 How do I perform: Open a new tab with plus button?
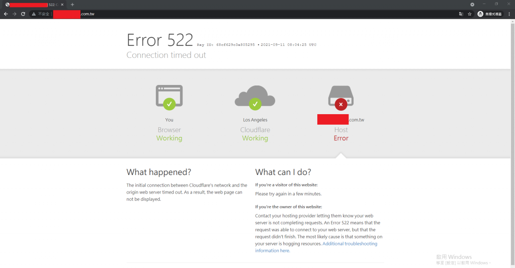[x=72, y=5]
